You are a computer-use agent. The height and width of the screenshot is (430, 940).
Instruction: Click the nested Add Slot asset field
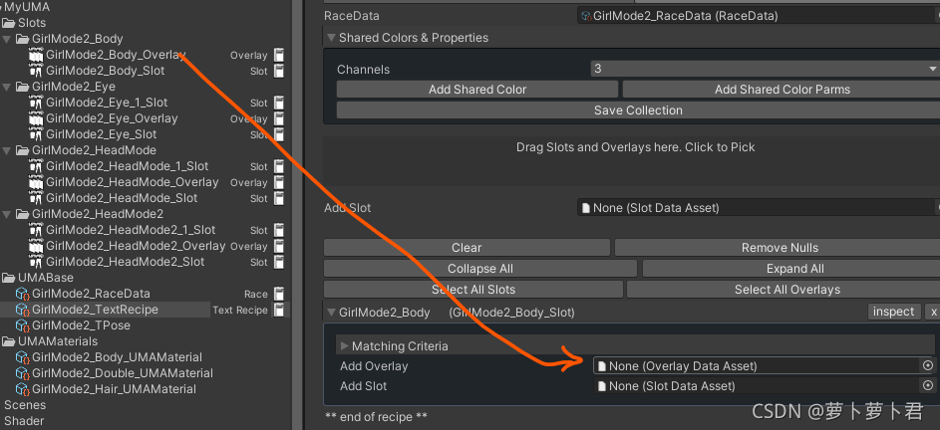point(757,385)
